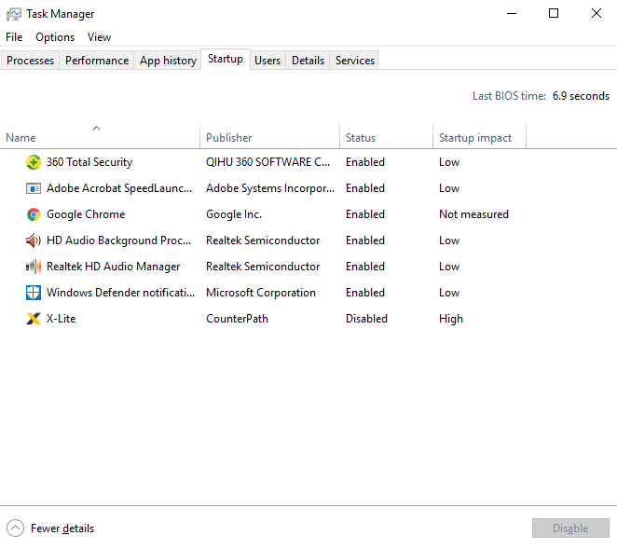
Task: Close the Task Manager window
Action: tap(596, 13)
